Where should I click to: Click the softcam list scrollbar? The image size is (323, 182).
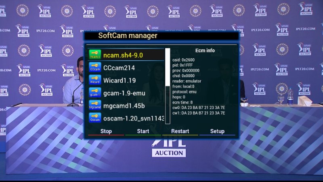tap(168, 86)
